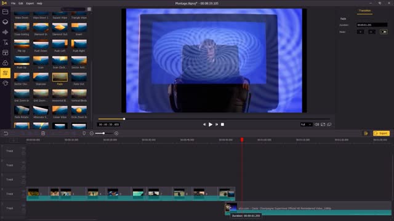Click the note icon left of Export
The image size is (394, 221).
366,133
